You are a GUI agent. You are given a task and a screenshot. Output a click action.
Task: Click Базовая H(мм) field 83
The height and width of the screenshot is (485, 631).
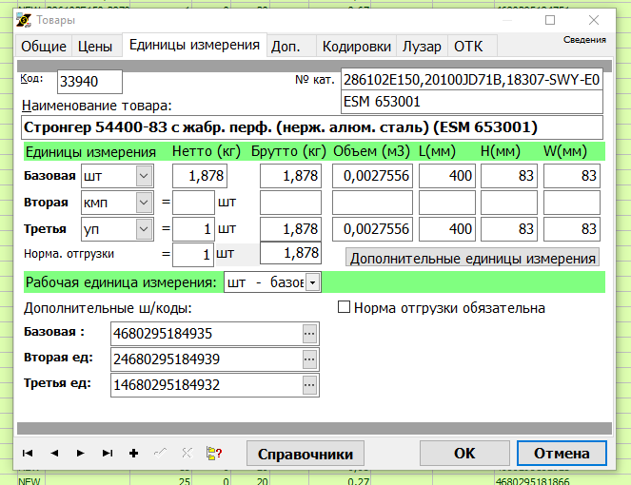pyautogui.click(x=509, y=176)
